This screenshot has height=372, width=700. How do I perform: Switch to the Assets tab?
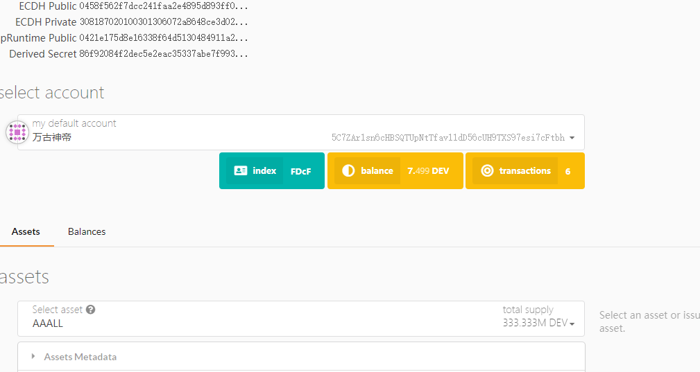26,231
